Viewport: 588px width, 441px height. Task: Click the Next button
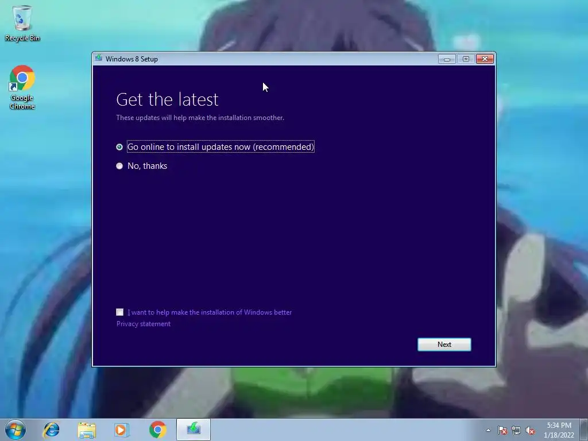click(x=444, y=345)
